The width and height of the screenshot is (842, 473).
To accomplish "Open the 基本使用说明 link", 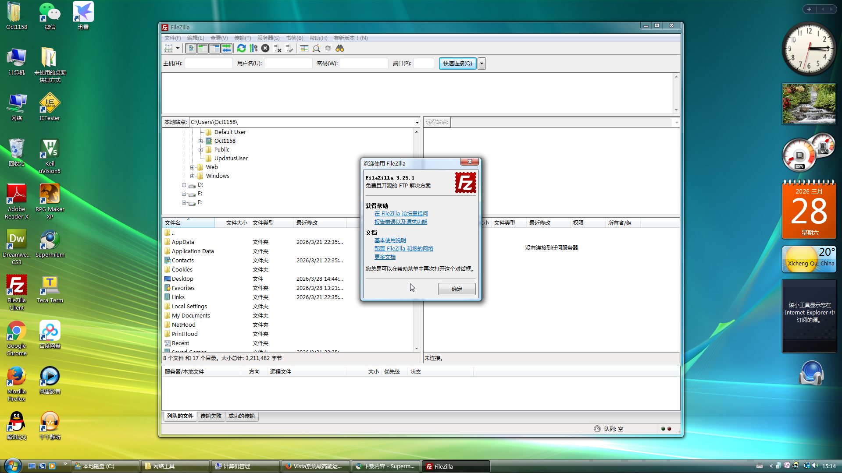I will point(390,240).
